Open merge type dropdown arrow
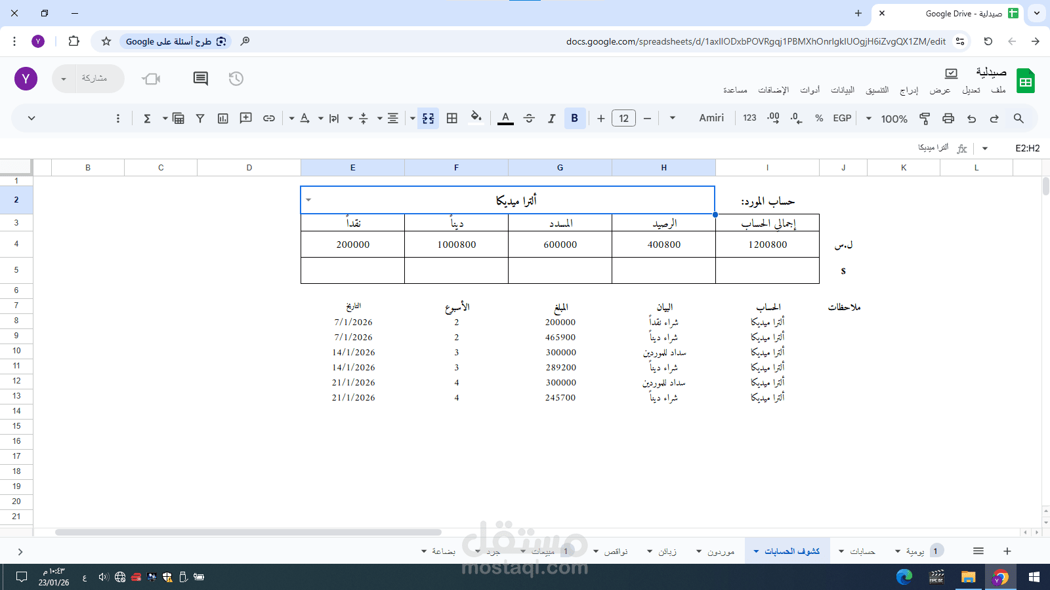1050x590 pixels. (412, 119)
